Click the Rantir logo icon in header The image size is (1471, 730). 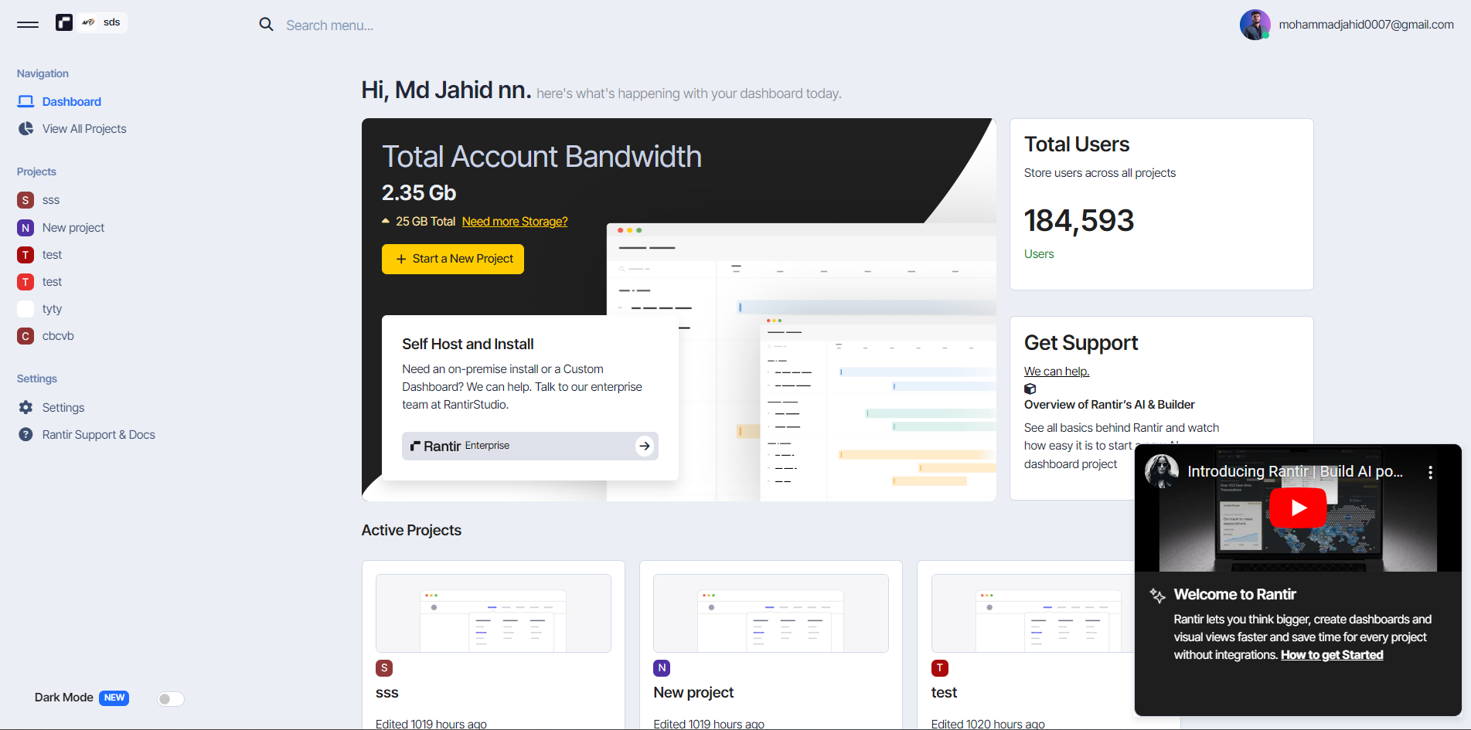64,22
